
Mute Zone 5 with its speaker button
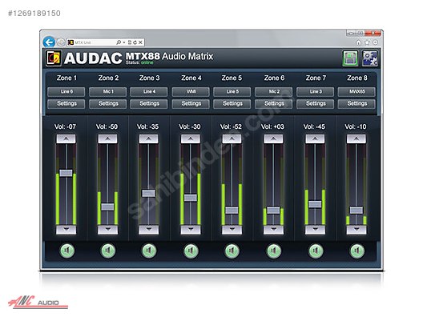(232, 251)
